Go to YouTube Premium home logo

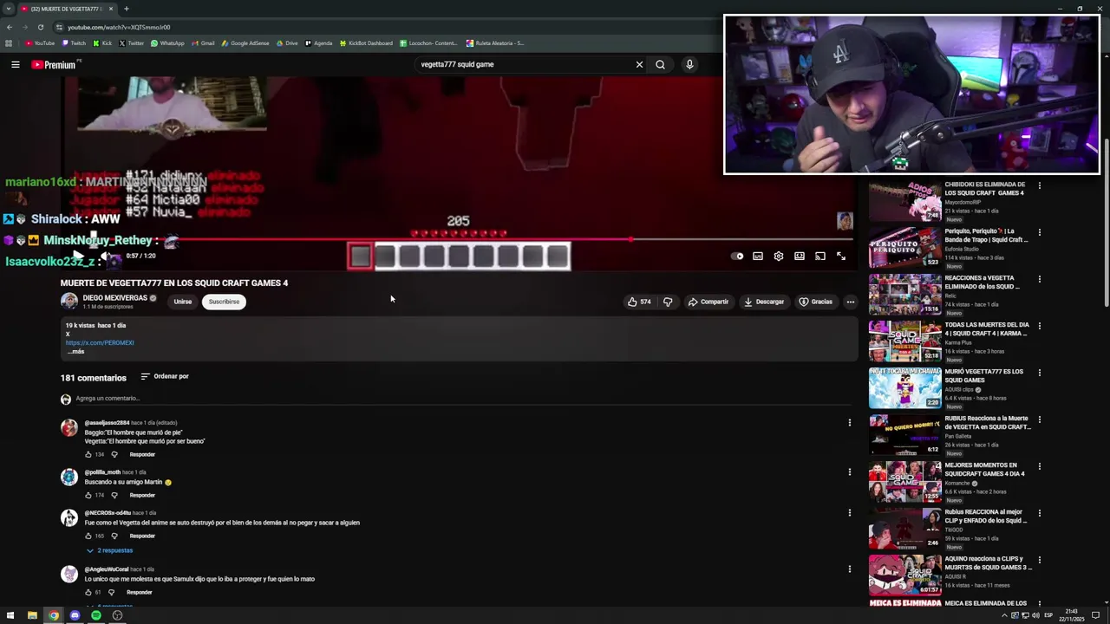(54, 64)
